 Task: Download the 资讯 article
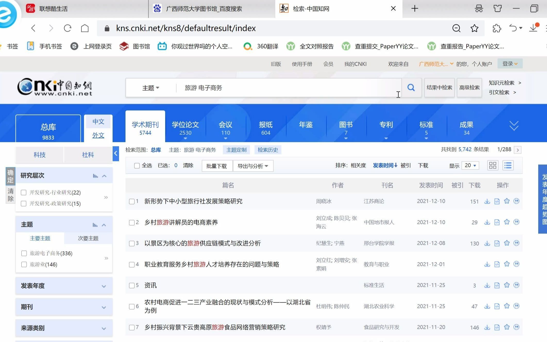click(x=487, y=285)
